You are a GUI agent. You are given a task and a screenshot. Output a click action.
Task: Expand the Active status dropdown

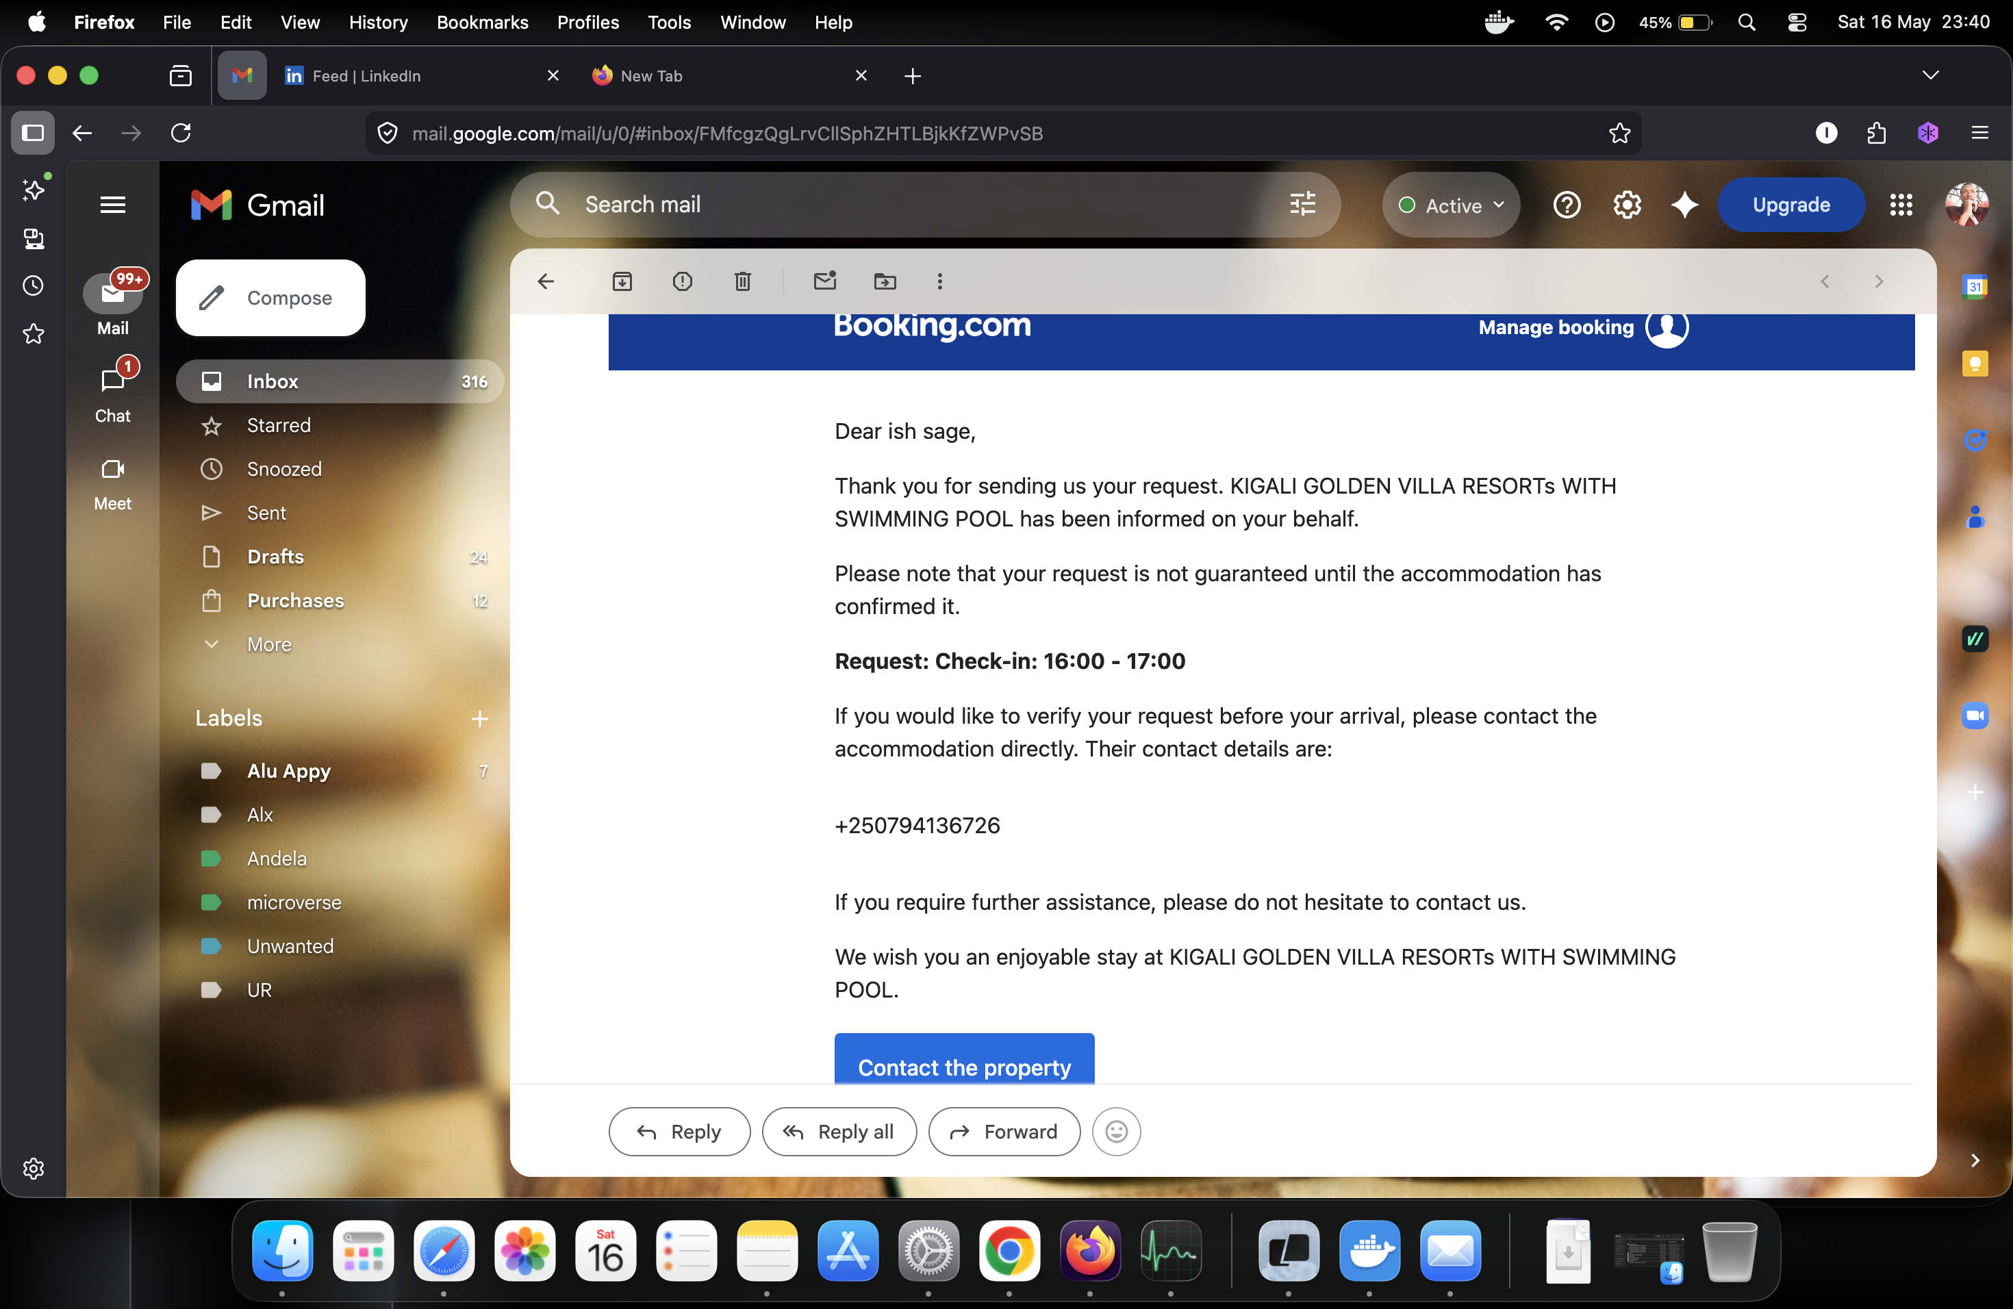pos(1451,205)
